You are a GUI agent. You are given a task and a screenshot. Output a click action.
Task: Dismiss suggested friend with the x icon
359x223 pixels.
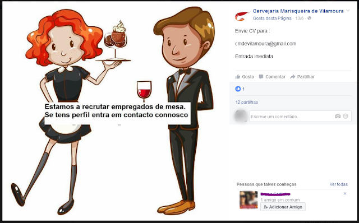click(x=345, y=193)
